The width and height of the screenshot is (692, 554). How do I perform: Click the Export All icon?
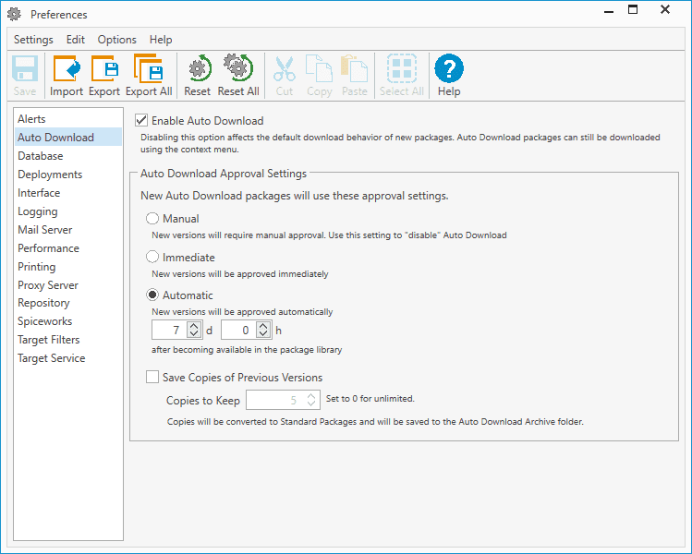pyautogui.click(x=148, y=68)
